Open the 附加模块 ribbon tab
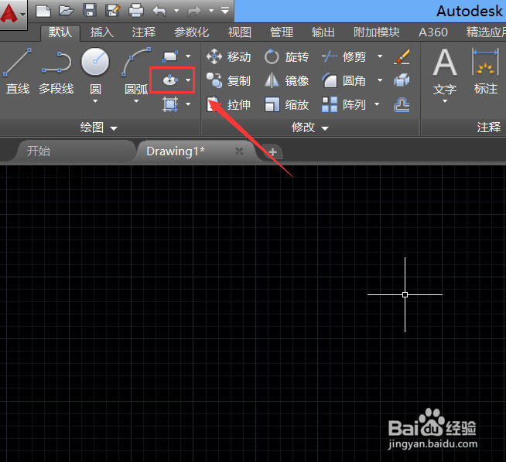506x462 pixels. (x=377, y=32)
